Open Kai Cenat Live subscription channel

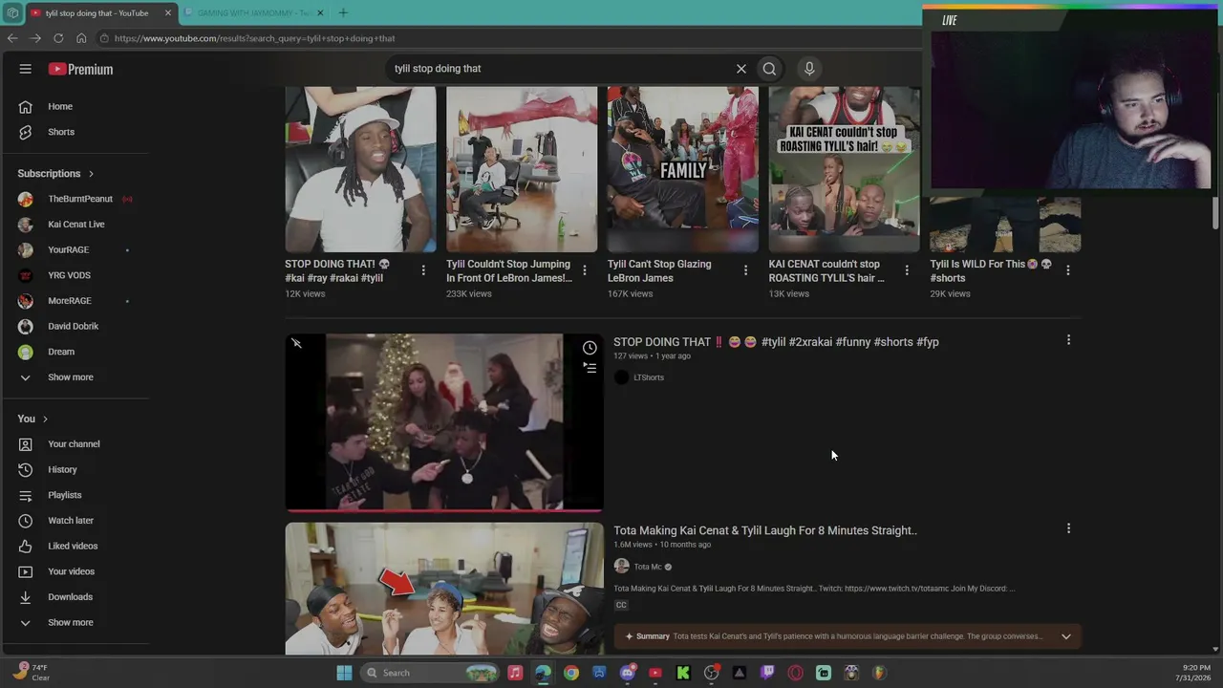[x=76, y=225]
